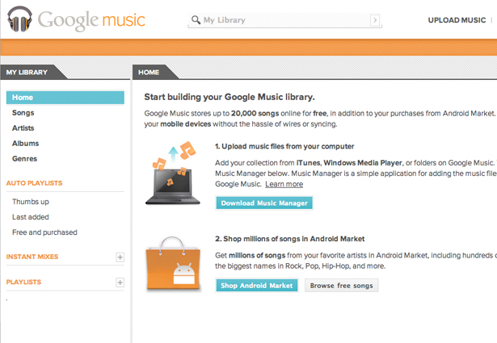The height and width of the screenshot is (343, 497).
Task: Click the magnifying glass search icon
Action: 196,20
